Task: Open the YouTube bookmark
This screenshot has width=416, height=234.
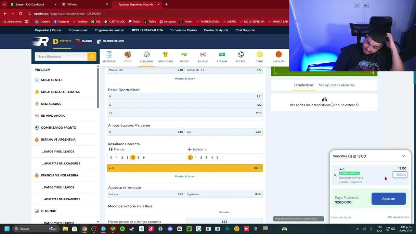Action: point(80,22)
